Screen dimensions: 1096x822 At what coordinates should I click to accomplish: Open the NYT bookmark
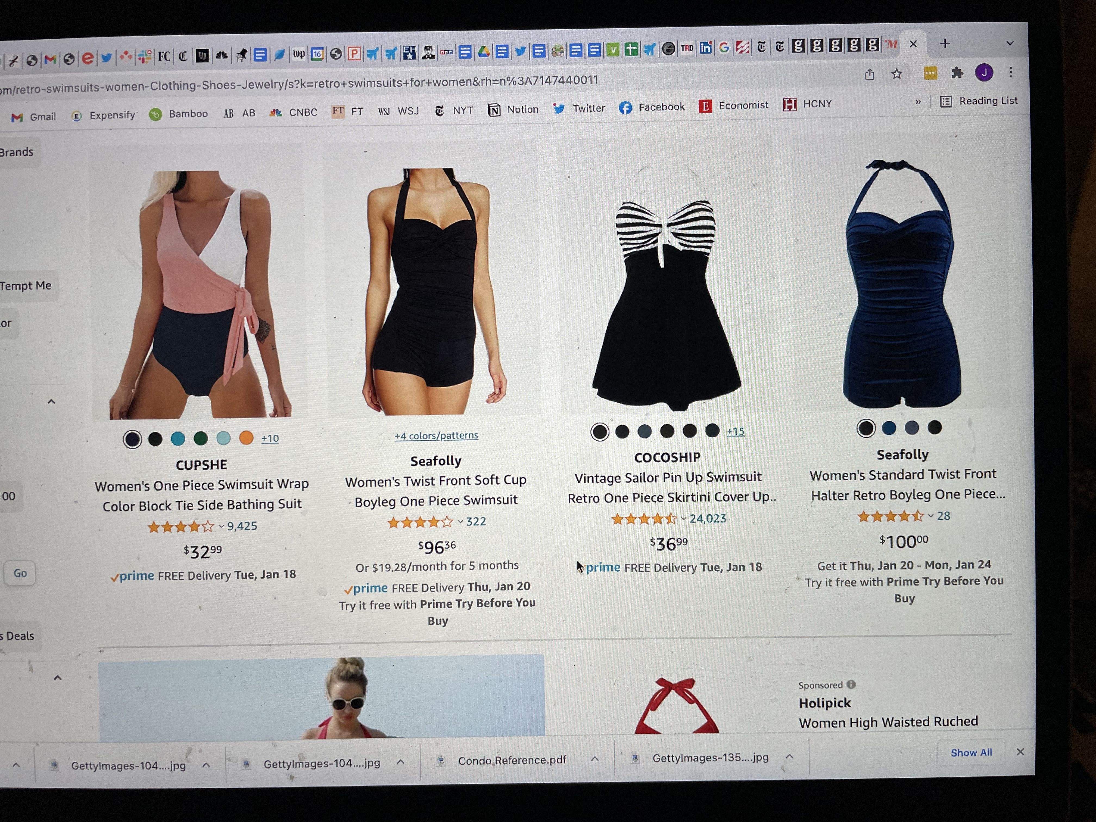(x=453, y=110)
